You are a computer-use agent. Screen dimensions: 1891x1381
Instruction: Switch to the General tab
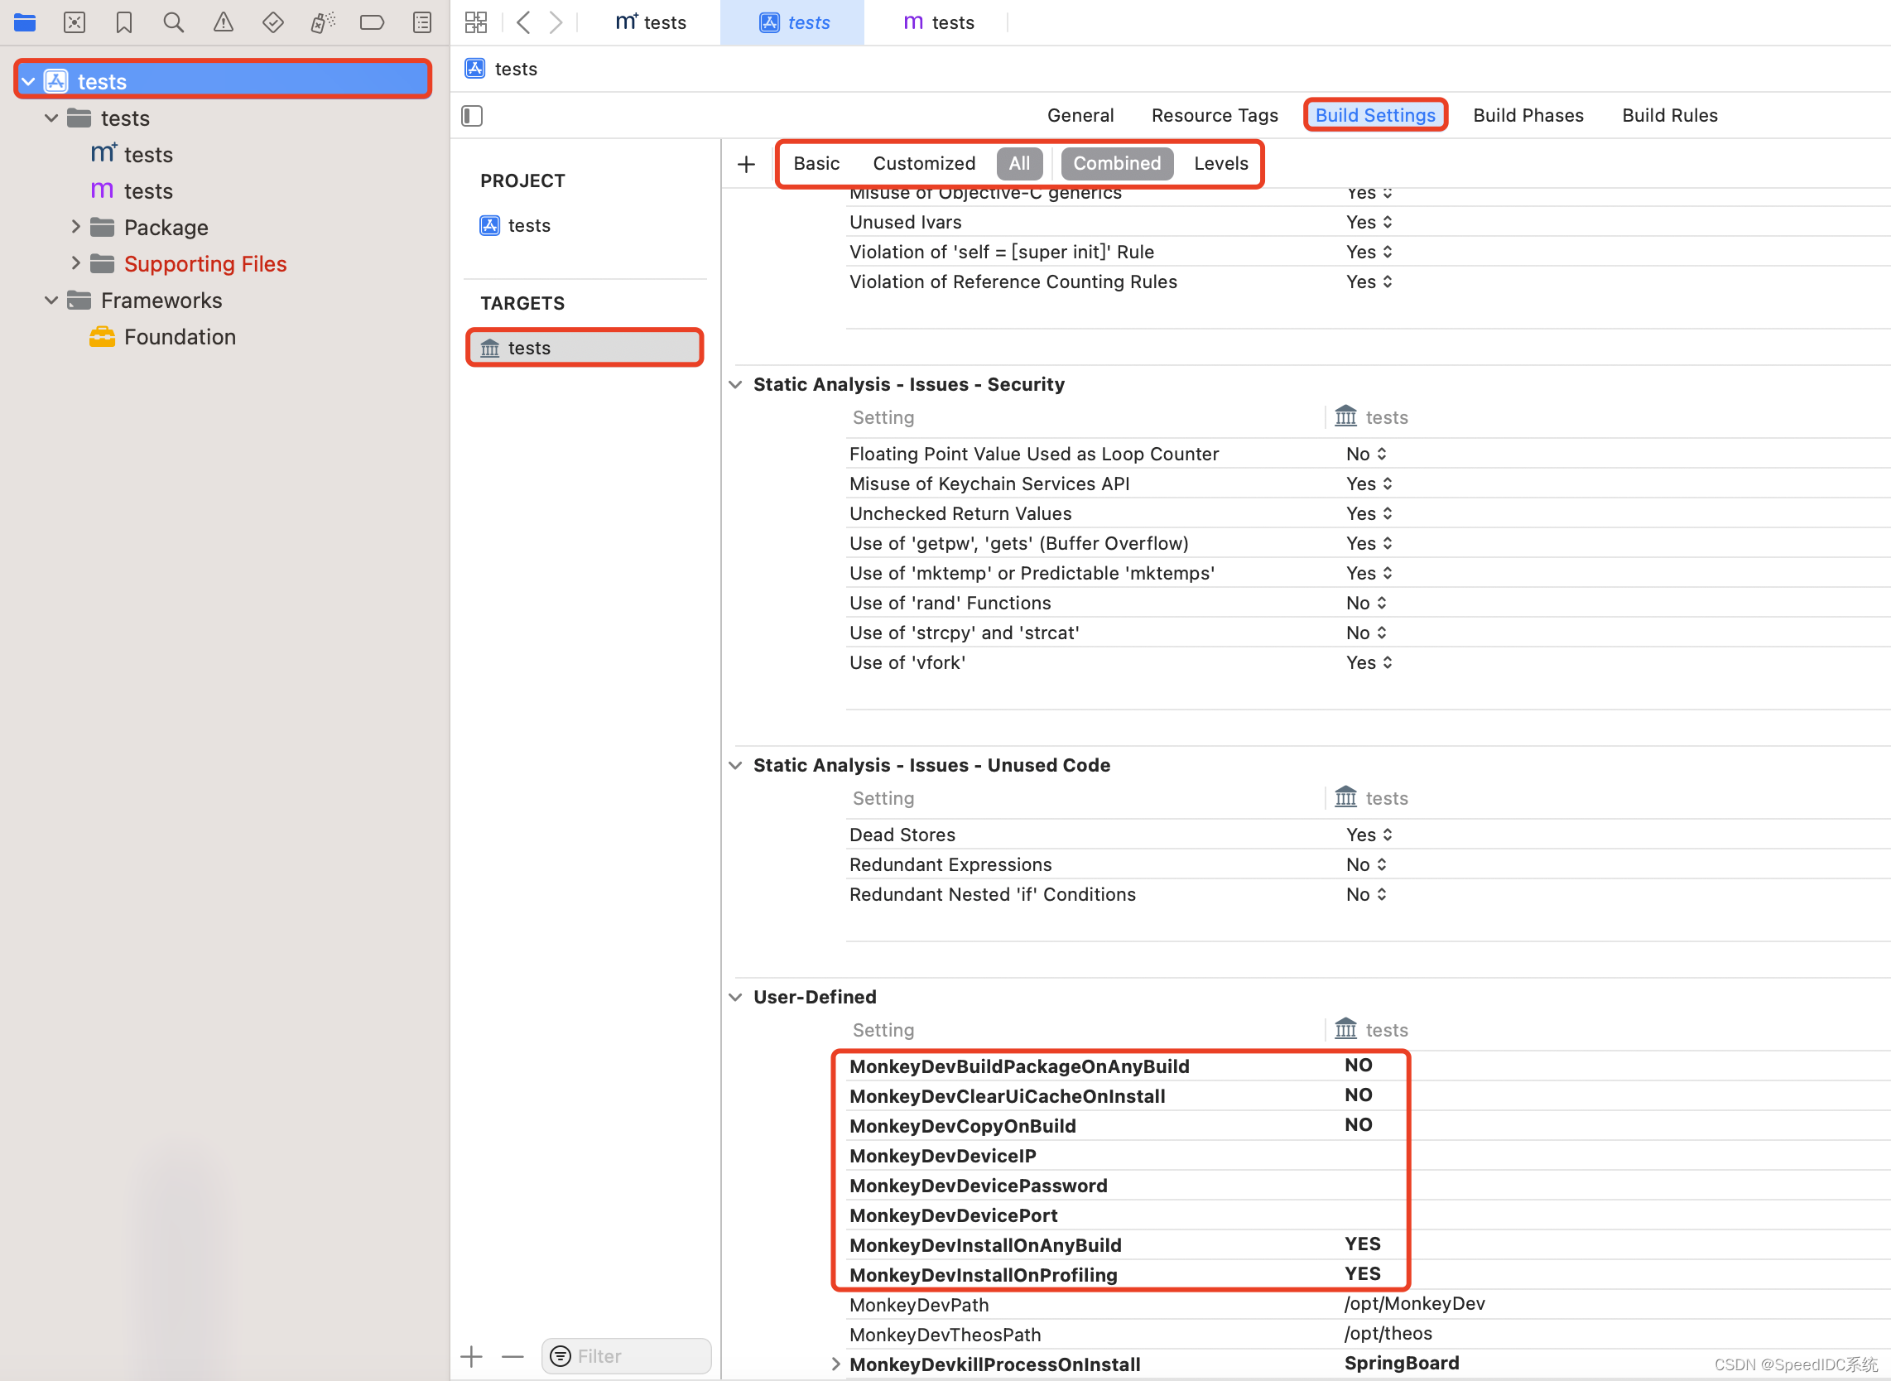click(1080, 115)
